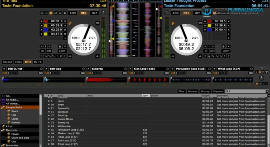The width and height of the screenshot is (270, 147).
Task: Toggle repeat on Subdrop sample slot
Action: (125, 73)
